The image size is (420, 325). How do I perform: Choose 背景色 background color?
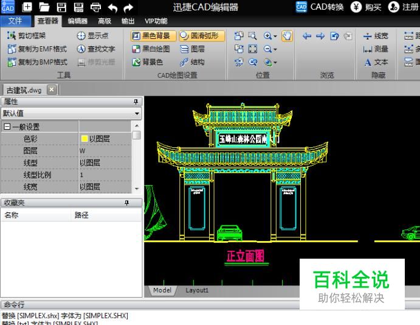[147, 62]
